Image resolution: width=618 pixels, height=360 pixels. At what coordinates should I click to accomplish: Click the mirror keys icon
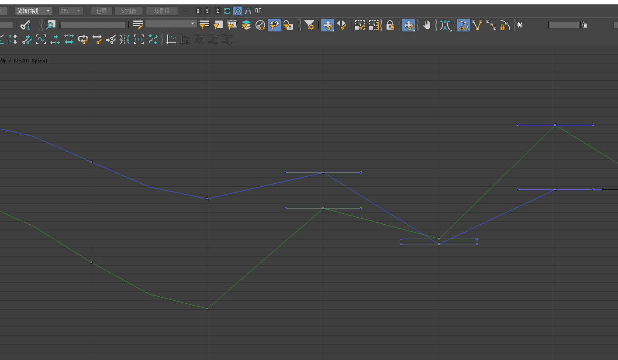pyautogui.click(x=125, y=40)
